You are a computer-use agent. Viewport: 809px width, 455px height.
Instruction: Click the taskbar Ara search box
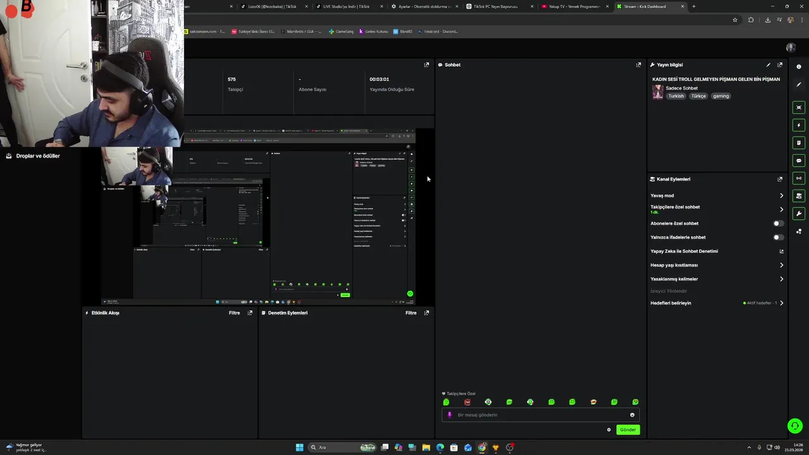(343, 447)
